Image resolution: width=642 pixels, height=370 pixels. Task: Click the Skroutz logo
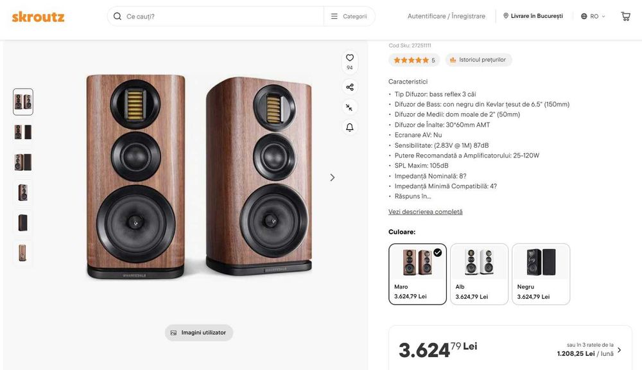pyautogui.click(x=38, y=17)
